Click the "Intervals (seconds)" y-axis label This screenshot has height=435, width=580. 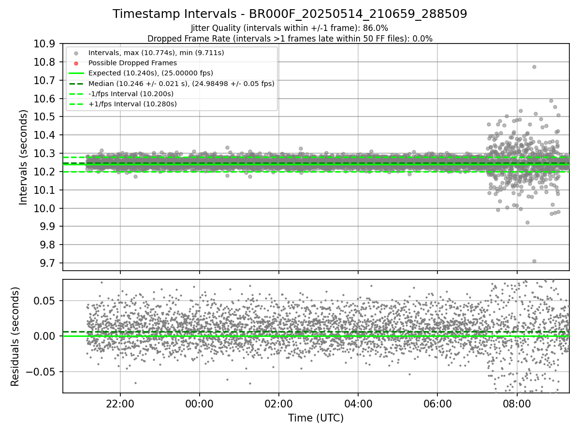click(x=24, y=157)
